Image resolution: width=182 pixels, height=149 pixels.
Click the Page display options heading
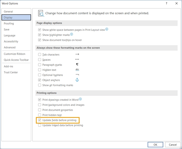[49, 23]
